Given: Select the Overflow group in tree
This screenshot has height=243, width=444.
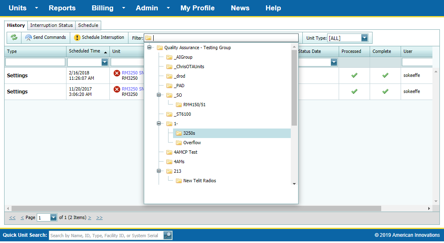Looking at the screenshot, I should point(192,143).
